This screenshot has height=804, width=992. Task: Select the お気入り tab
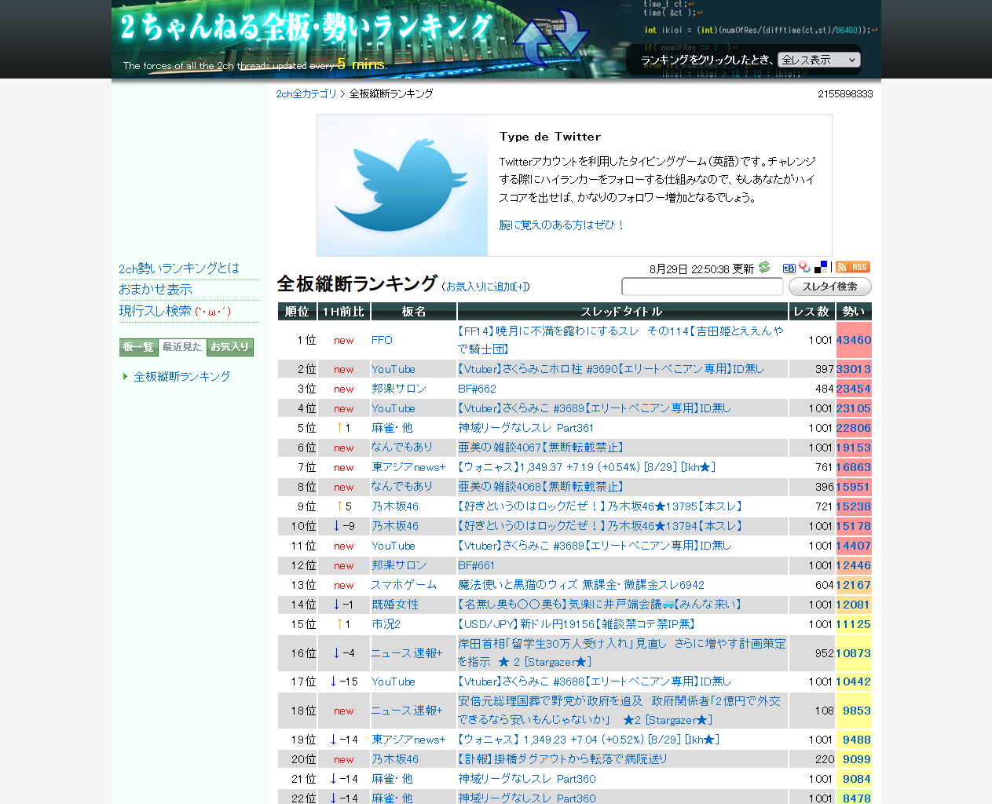(x=229, y=347)
